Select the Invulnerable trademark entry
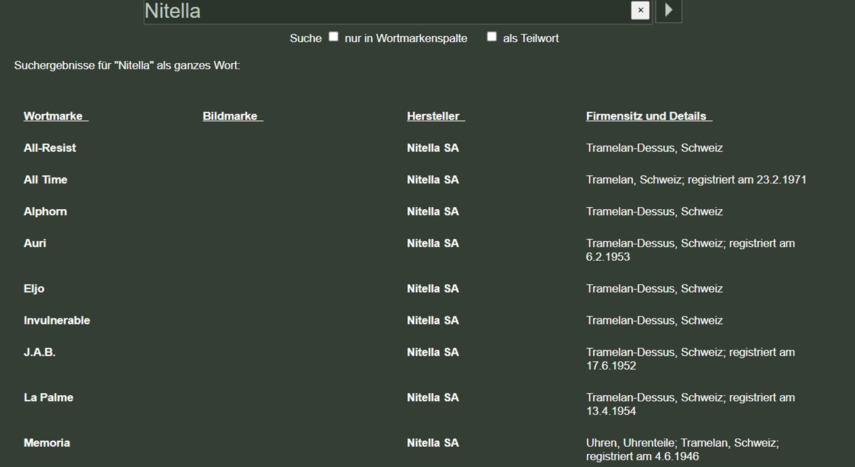Viewport: 855px width, 467px height. click(57, 321)
